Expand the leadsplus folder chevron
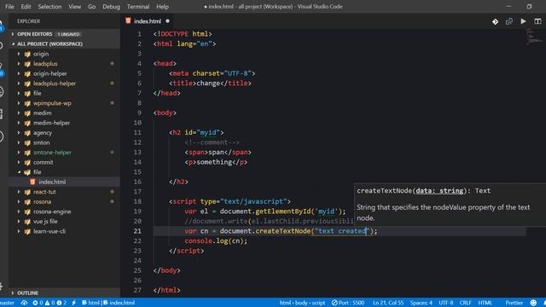 pyautogui.click(x=19, y=64)
